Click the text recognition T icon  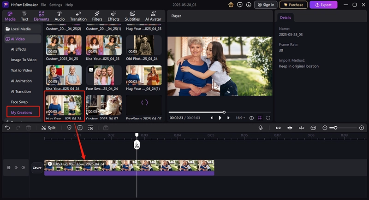[80, 128]
